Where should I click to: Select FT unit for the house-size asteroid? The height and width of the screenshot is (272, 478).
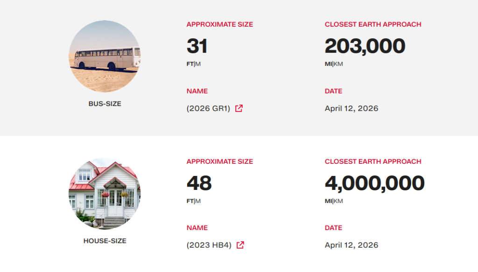tap(190, 201)
